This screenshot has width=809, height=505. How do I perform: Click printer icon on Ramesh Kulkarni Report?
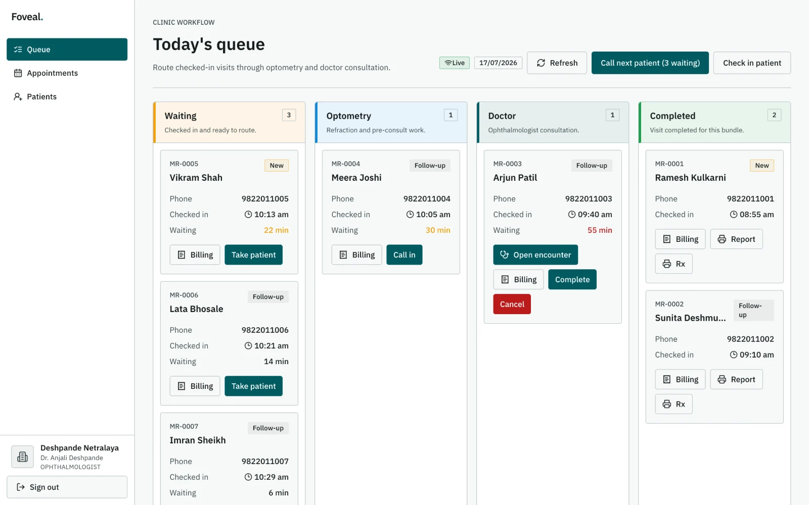coord(722,239)
